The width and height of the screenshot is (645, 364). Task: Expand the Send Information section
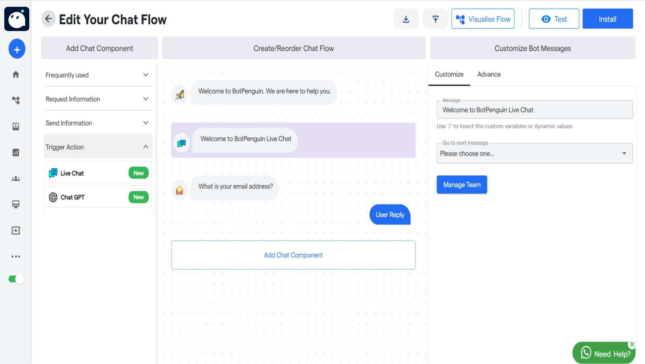pos(98,123)
